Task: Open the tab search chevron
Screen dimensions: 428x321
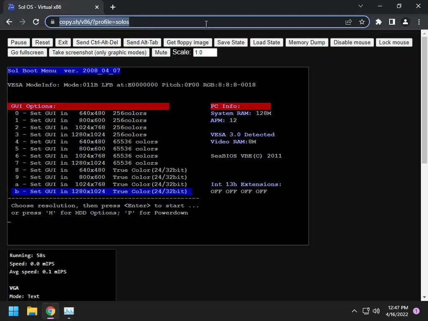Action: click(x=361, y=6)
